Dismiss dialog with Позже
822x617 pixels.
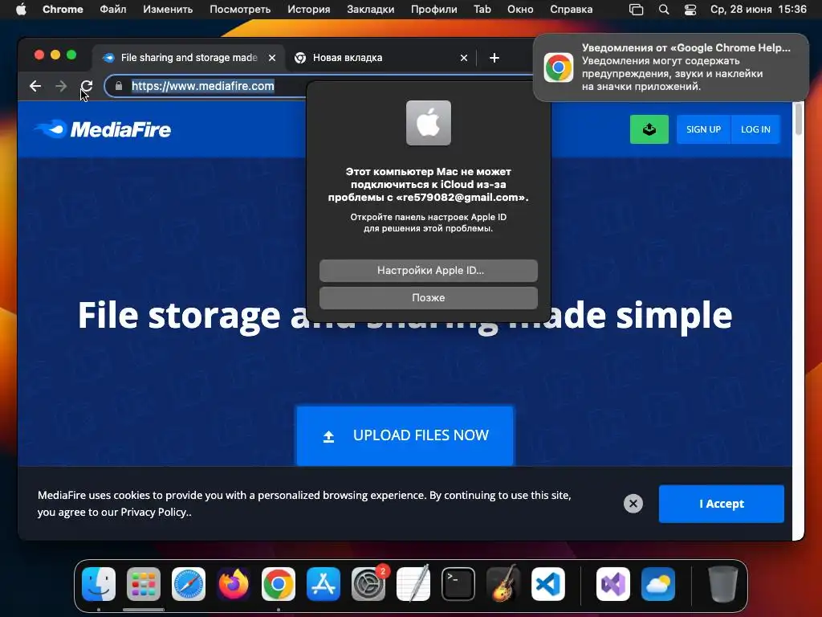coord(429,297)
